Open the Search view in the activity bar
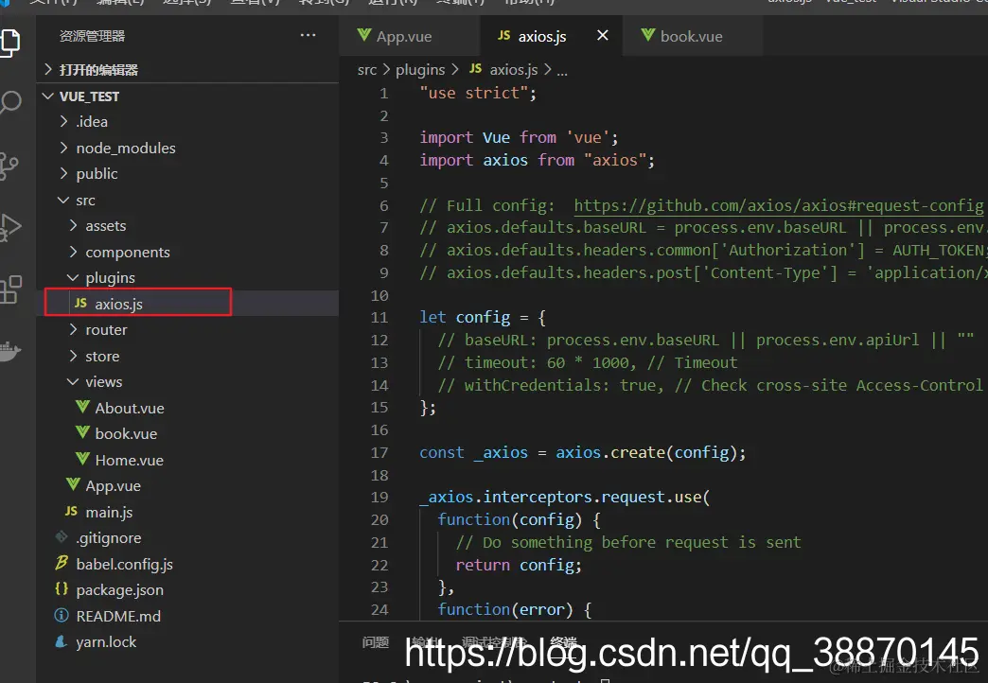 pos(10,102)
